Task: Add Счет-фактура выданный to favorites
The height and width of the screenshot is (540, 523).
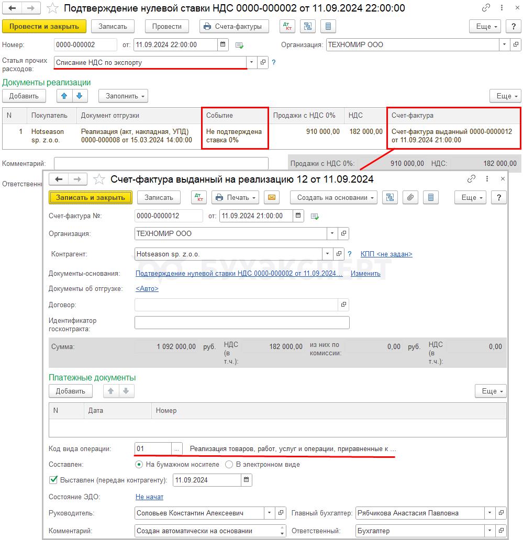Action: [99, 179]
